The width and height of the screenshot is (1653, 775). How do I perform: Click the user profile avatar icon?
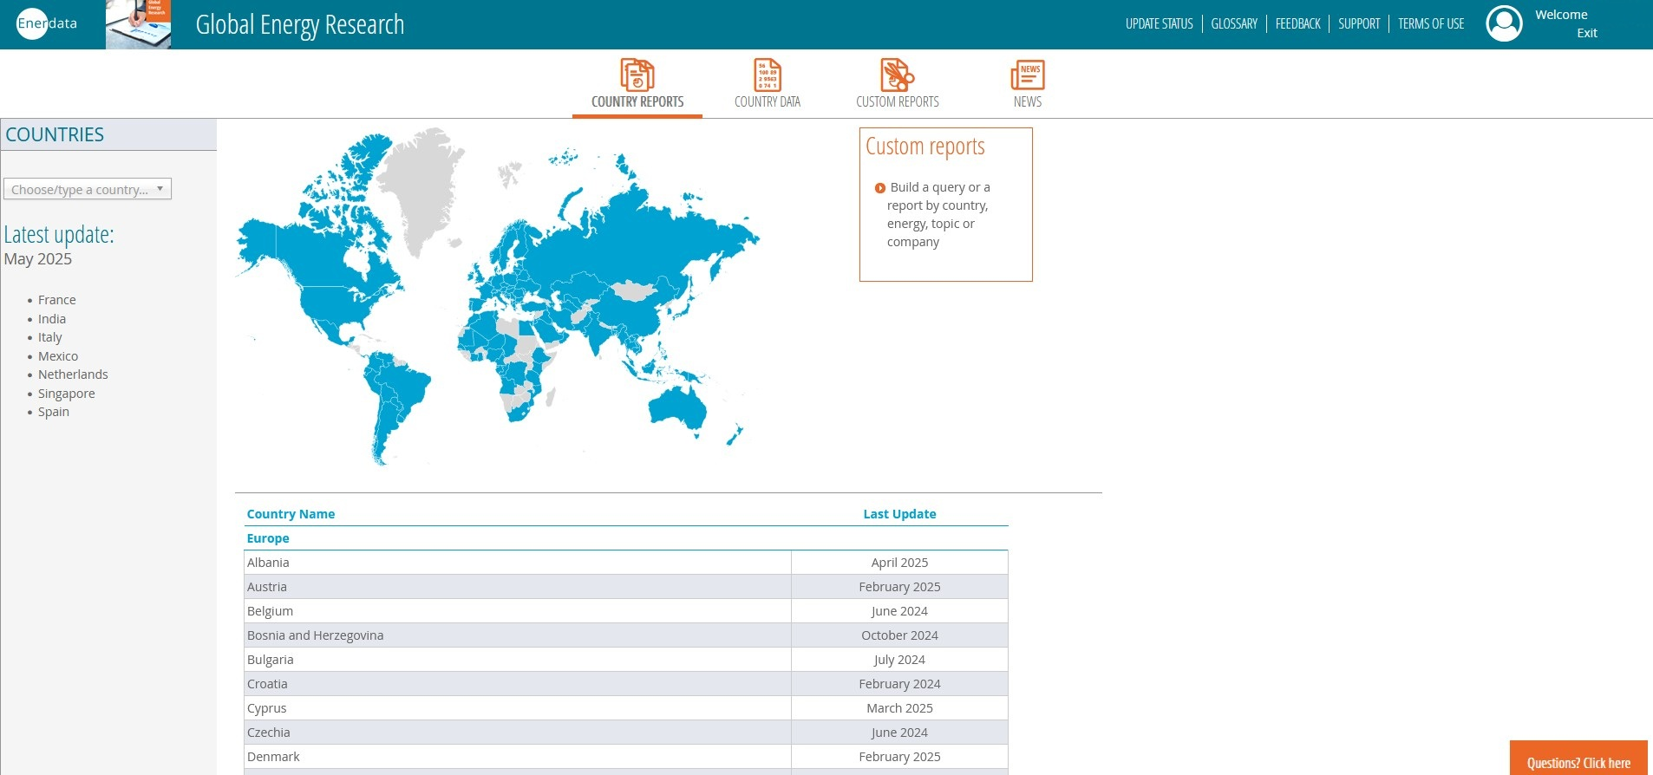coord(1504,23)
